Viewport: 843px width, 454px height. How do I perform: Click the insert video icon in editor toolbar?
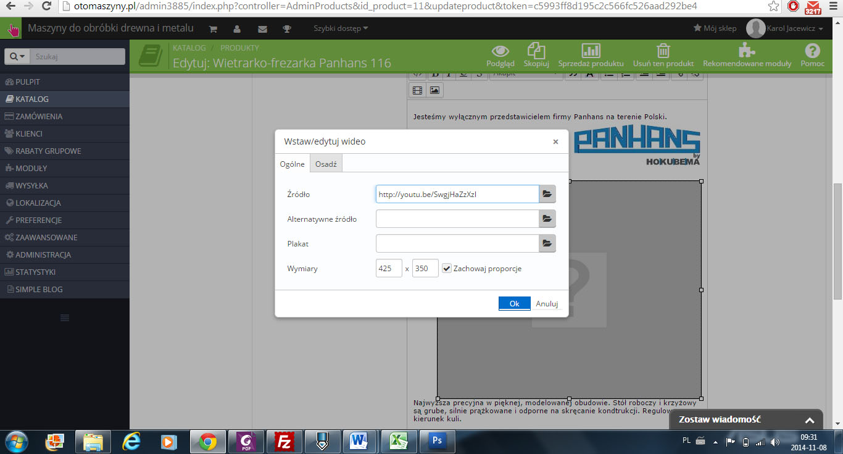pos(418,90)
